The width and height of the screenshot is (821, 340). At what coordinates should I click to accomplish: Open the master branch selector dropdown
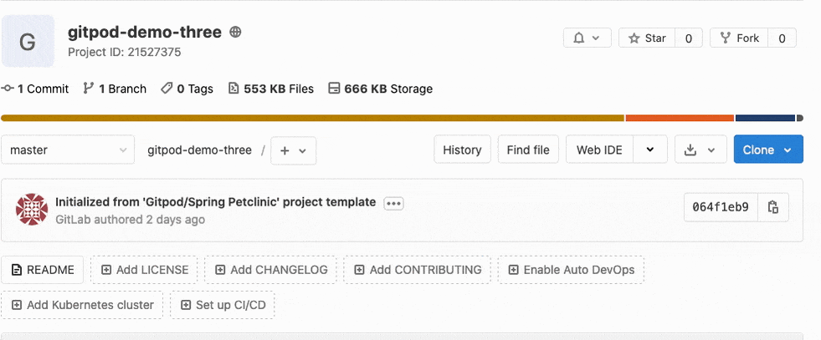point(68,150)
